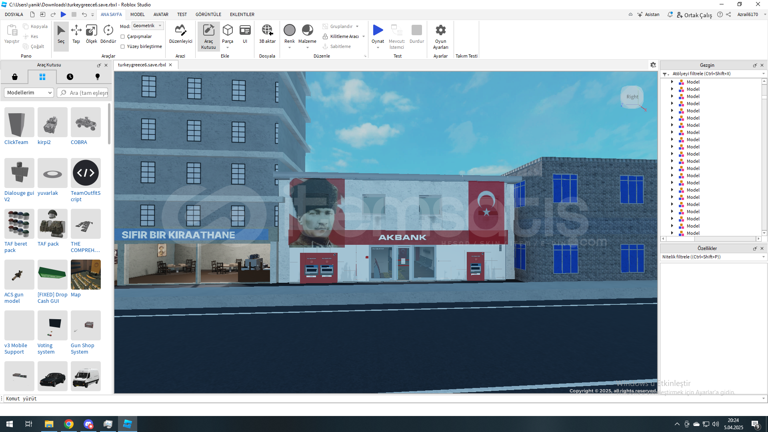Viewport: 768px width, 432px height.
Task: Open toolbox creations lightbulb tab
Action: pos(97,77)
